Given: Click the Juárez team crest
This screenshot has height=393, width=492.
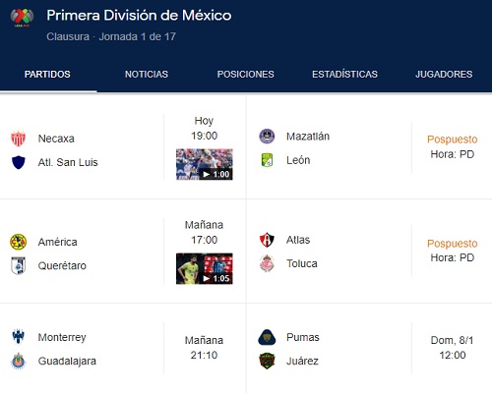Looking at the screenshot, I should click(x=267, y=361).
